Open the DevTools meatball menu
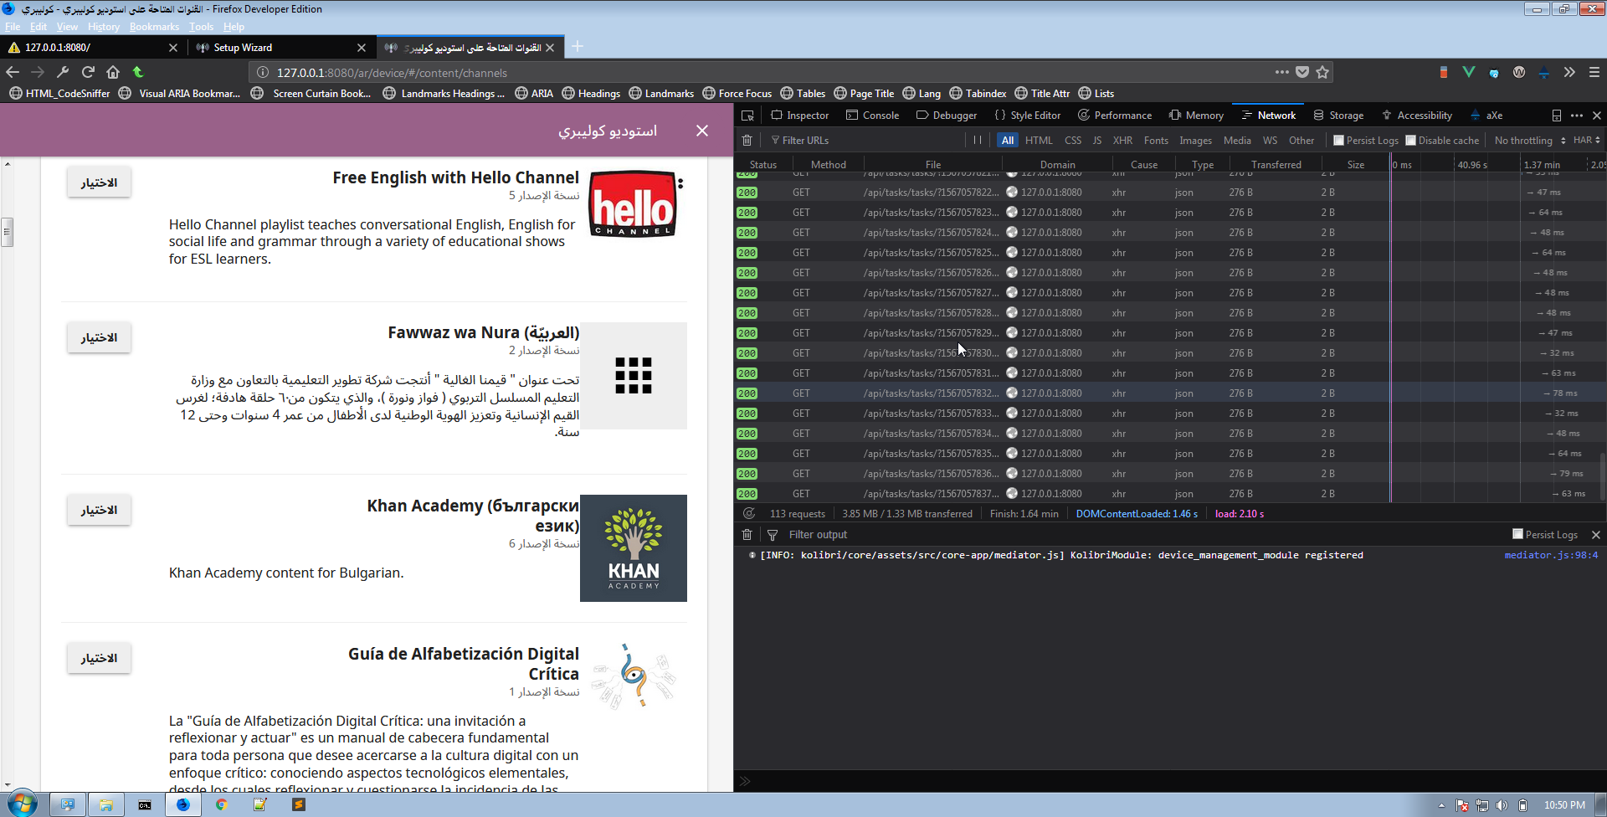Screen dimensions: 1607x817 click(1576, 115)
